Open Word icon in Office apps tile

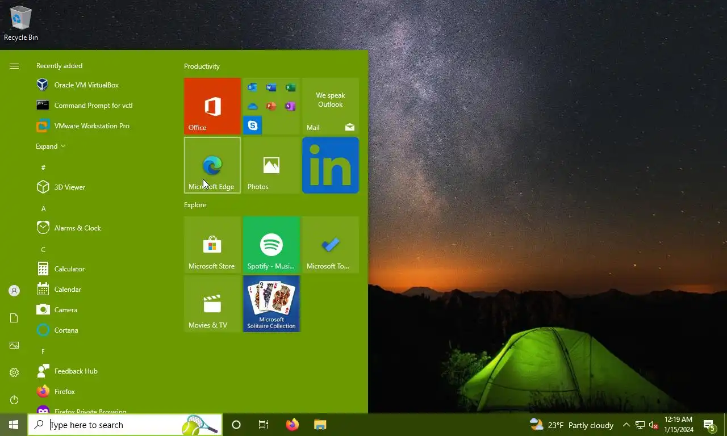[271, 87]
